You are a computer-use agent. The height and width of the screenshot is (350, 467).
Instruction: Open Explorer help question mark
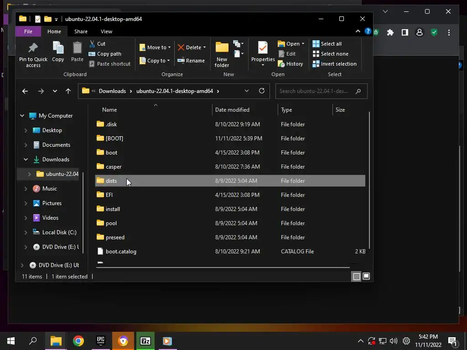(368, 31)
